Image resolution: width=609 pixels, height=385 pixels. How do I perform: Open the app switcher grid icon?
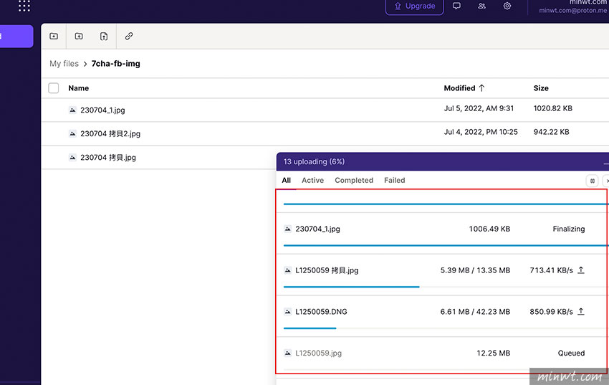(24, 6)
